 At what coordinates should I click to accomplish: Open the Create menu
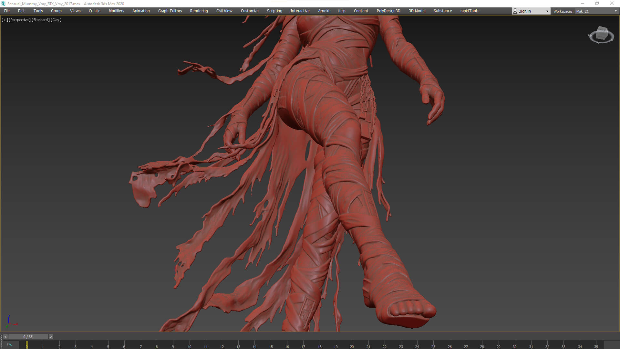tap(95, 11)
